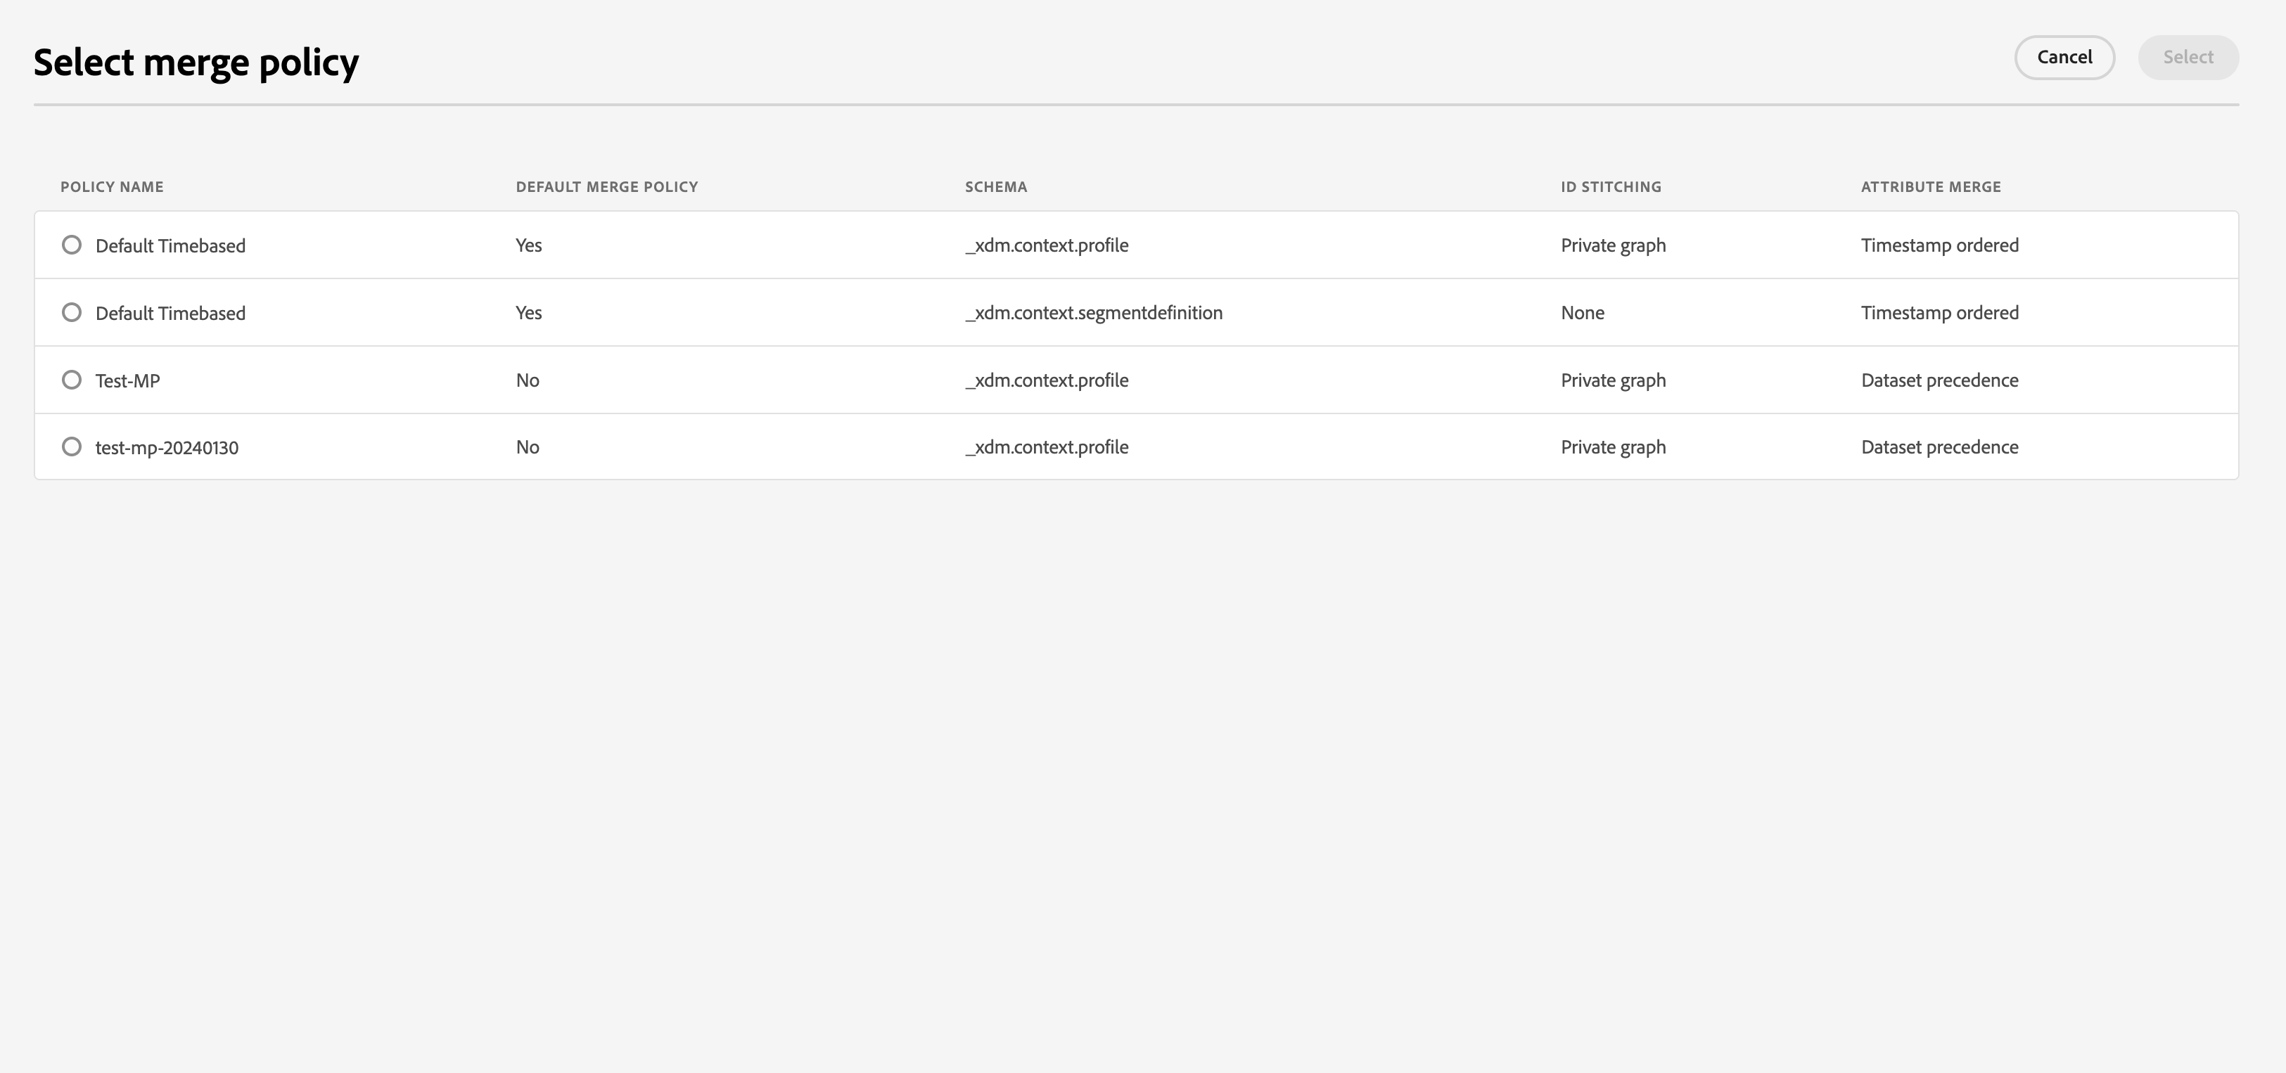Choose Default Timebased policy with profile schema
Viewport: 2286px width, 1073px height.
(72, 245)
